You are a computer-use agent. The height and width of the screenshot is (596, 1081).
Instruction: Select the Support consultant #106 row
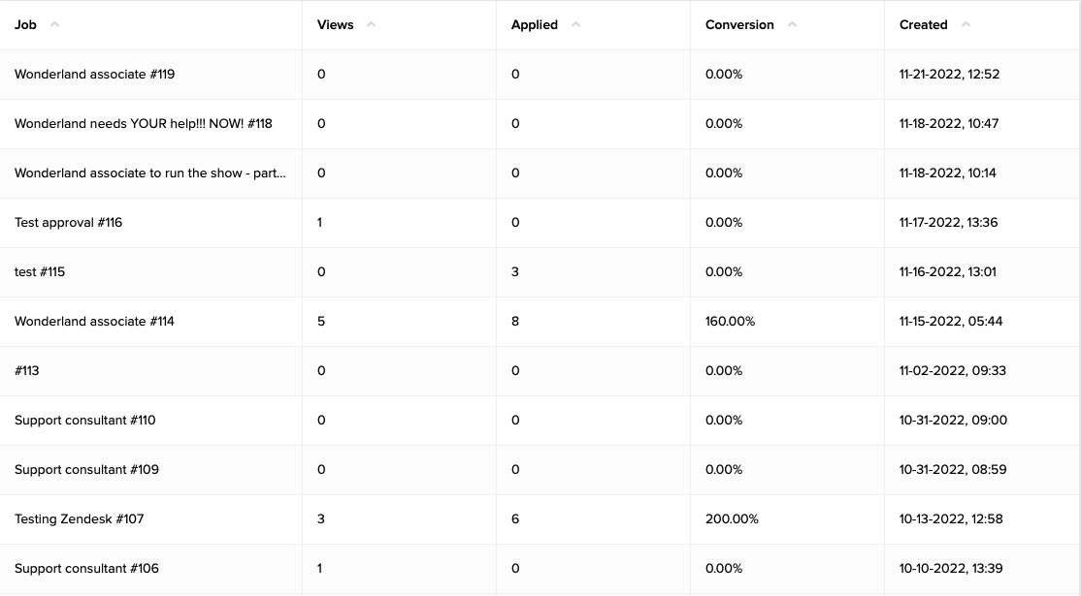(86, 568)
